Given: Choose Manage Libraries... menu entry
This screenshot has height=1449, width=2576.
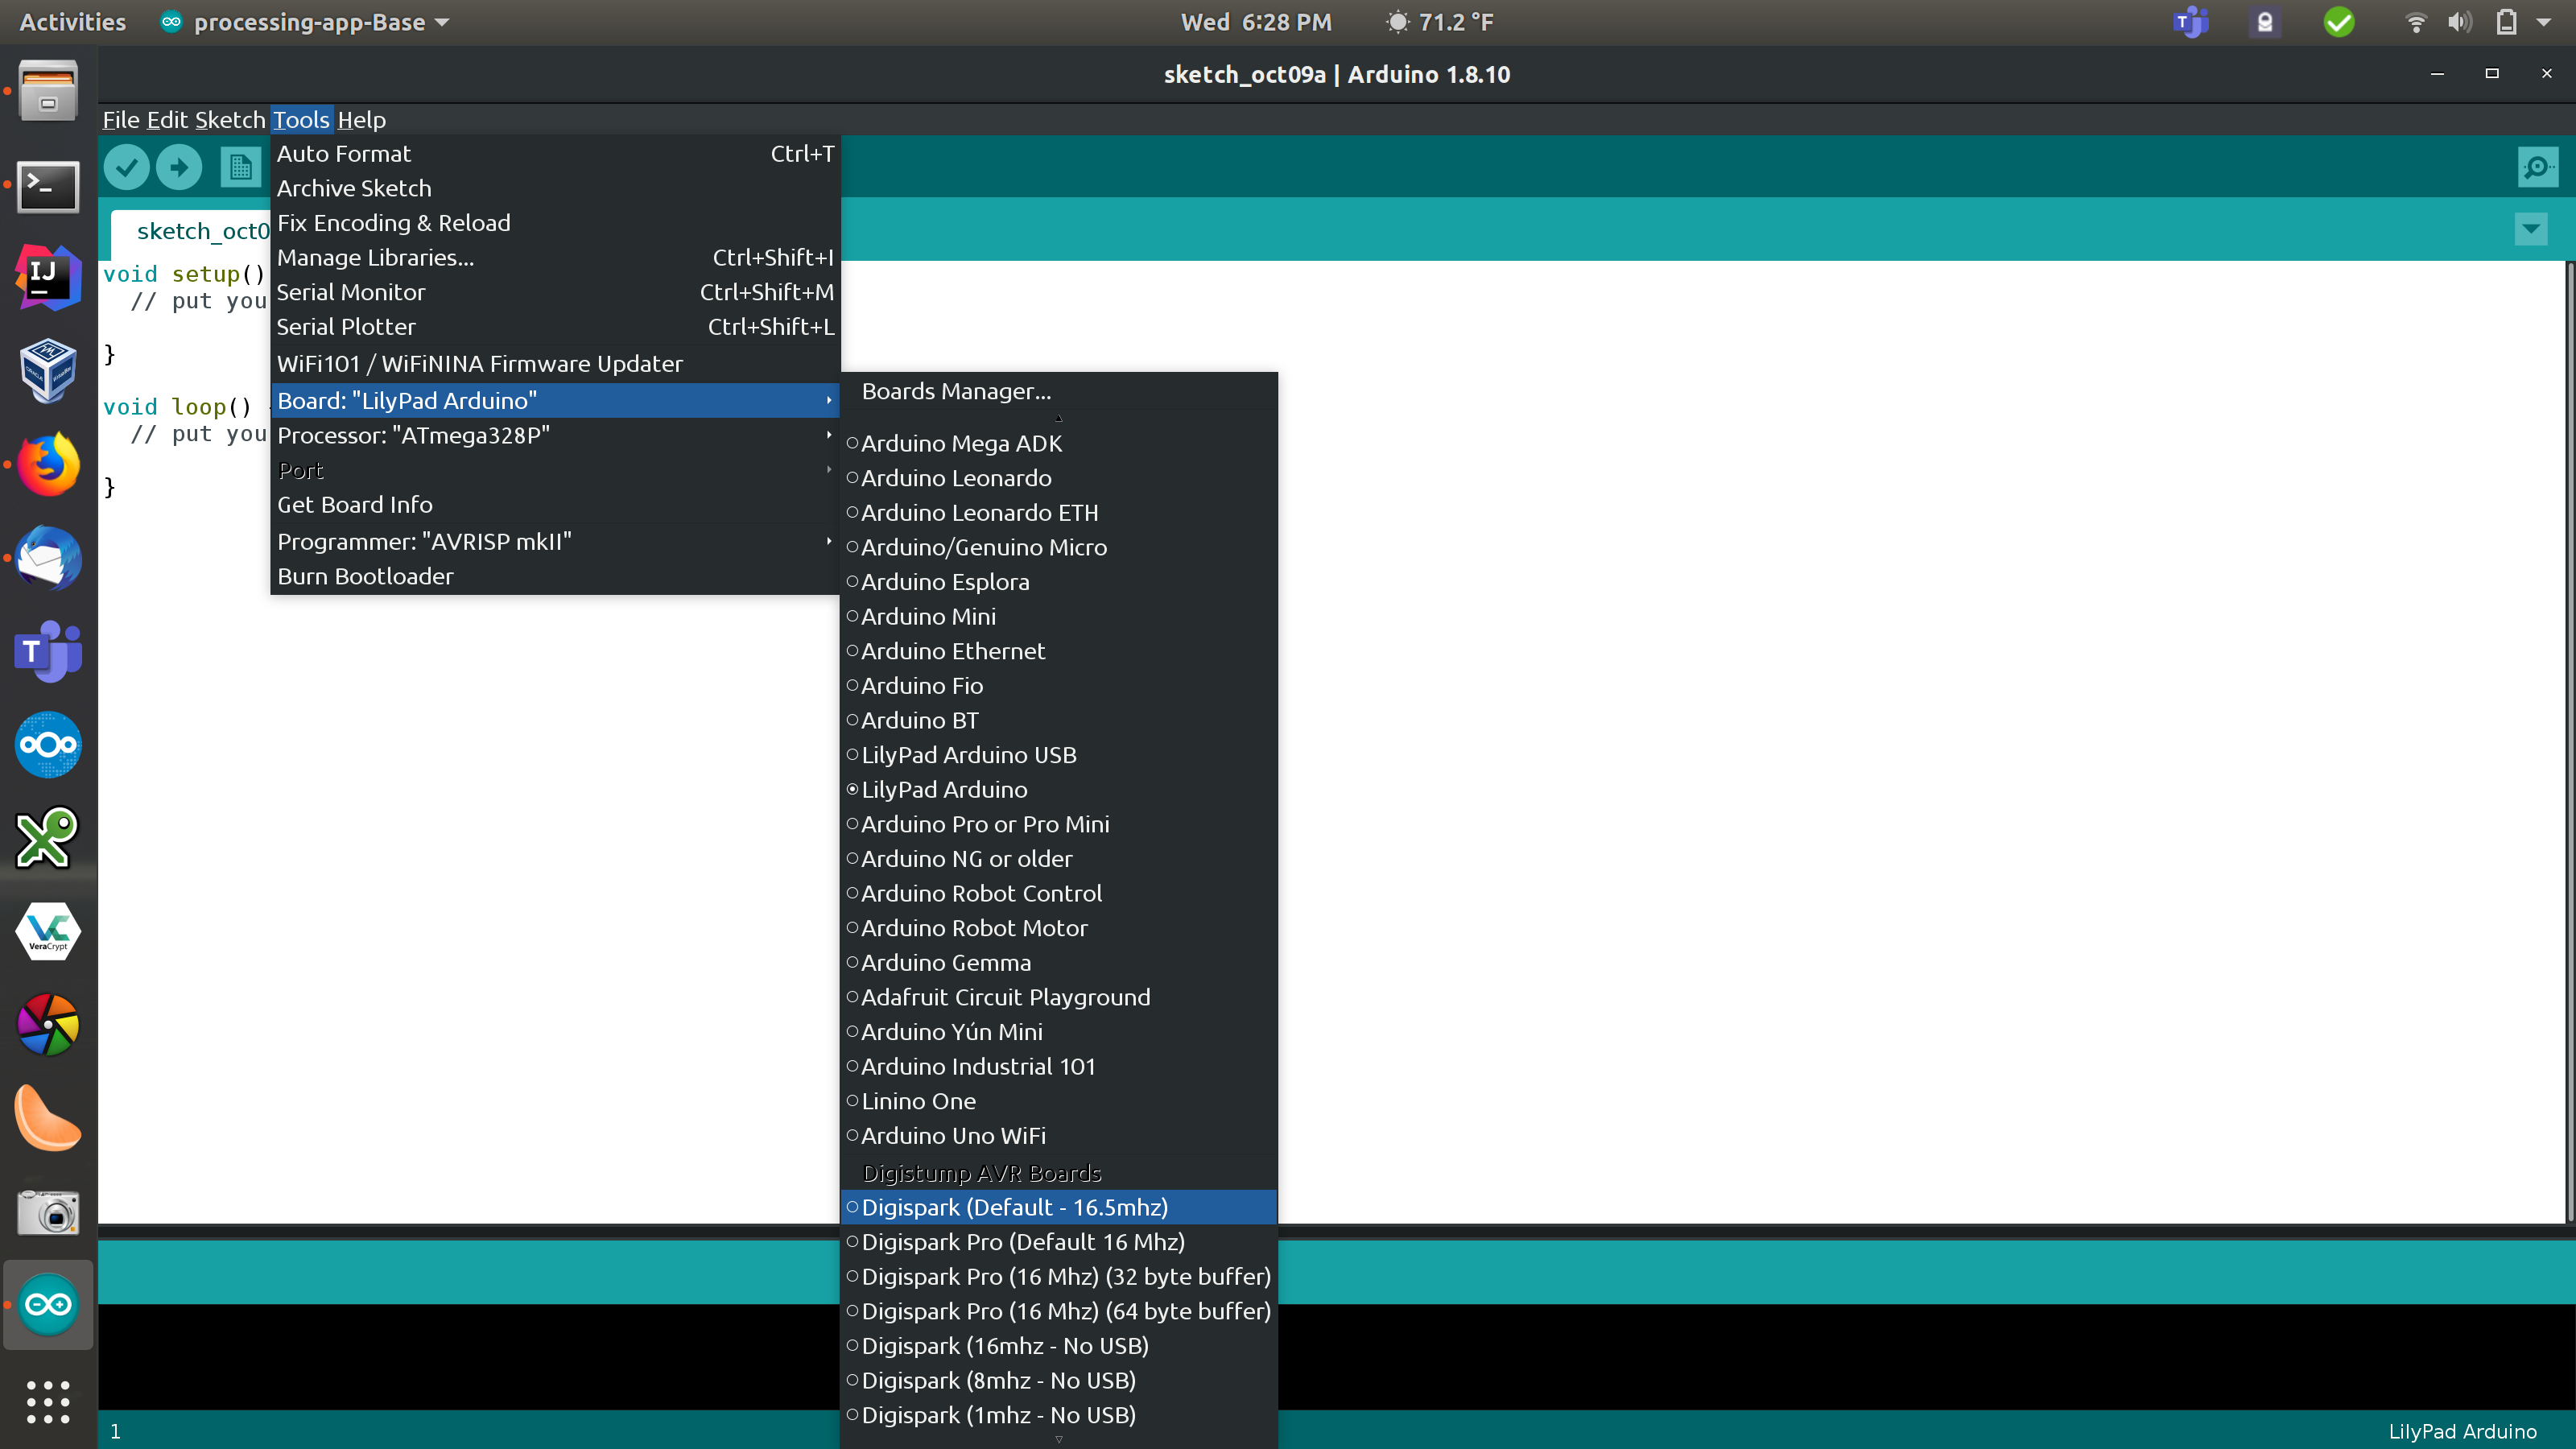Looking at the screenshot, I should click(x=555, y=257).
